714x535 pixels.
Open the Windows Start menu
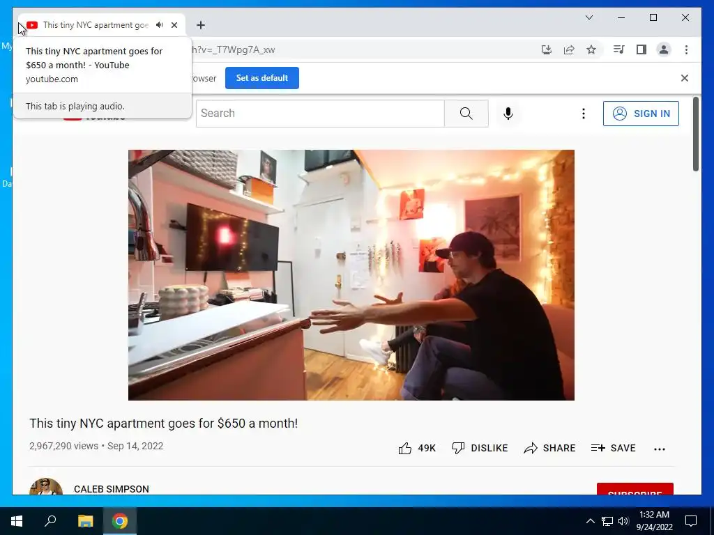(17, 521)
